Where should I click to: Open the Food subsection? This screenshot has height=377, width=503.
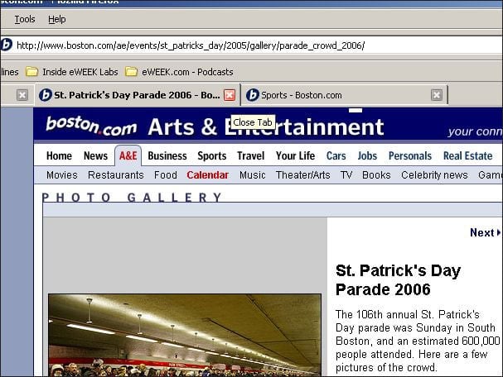(166, 175)
